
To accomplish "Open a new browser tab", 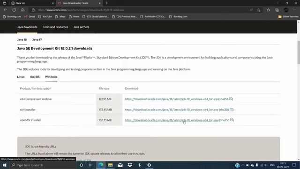I will tap(106, 3).
